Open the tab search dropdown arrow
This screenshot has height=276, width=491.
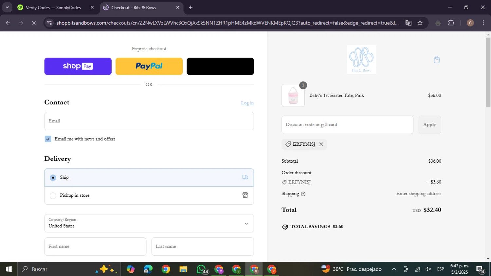click(x=7, y=8)
